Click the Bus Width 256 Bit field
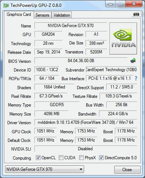The image size is (145, 178). coord(122,105)
